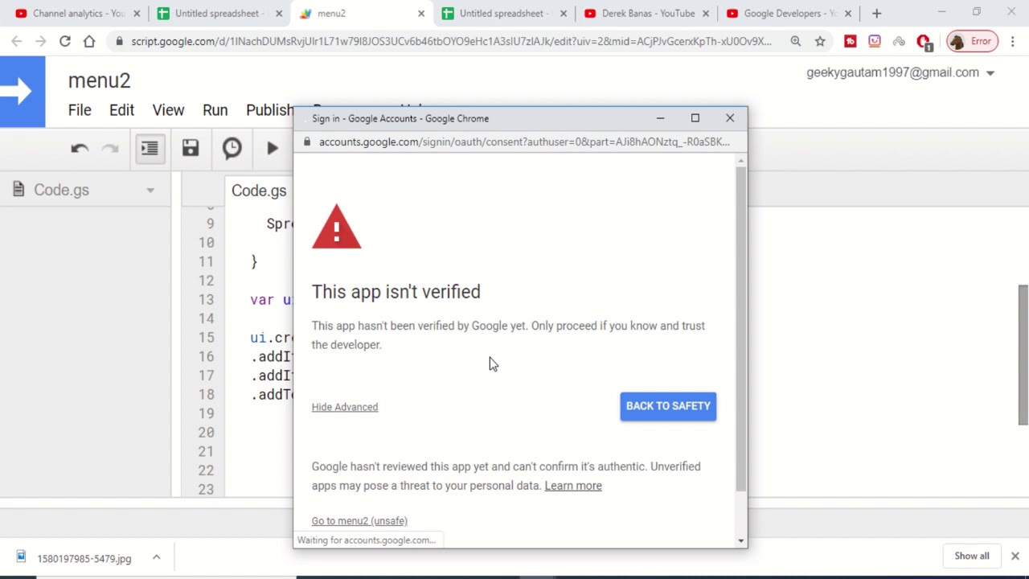
Task: Click the triggers clock icon
Action: pos(232,148)
